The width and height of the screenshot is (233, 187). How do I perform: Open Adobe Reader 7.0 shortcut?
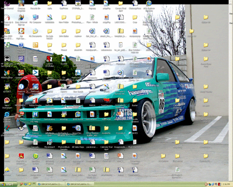(35, 100)
